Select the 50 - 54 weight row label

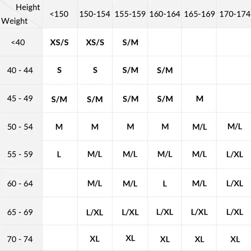coord(20,127)
